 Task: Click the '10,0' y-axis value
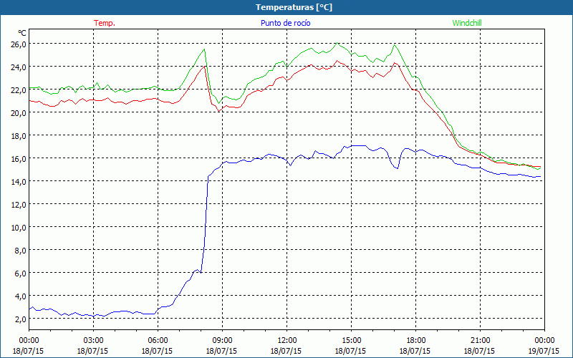pyautogui.click(x=19, y=227)
